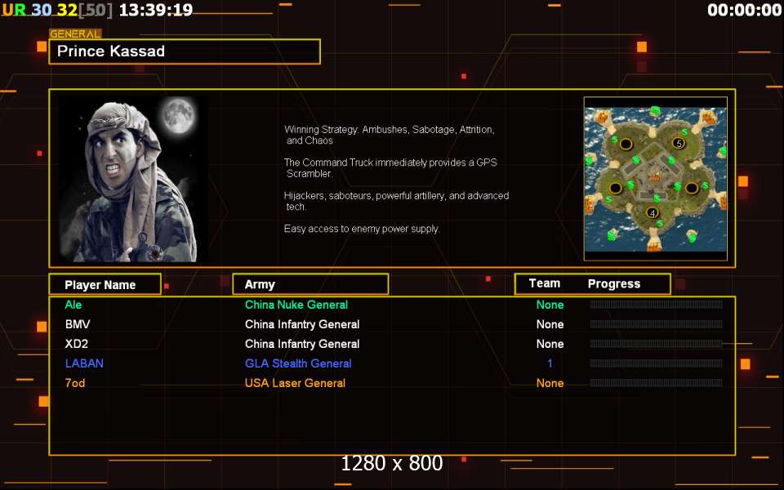Click the Progress column header
784x490 pixels.
614,284
